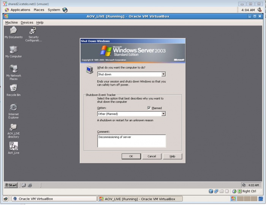This screenshot has height=205, width=266.
Task: Click the computer icon in shutdown dialog
Action: click(x=89, y=70)
